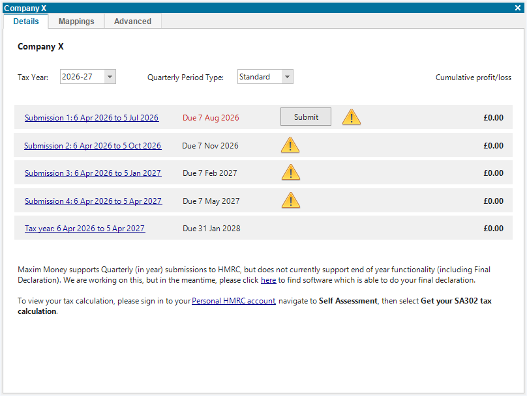This screenshot has width=527, height=396.
Task: Open the Mappings tab
Action: coord(76,21)
